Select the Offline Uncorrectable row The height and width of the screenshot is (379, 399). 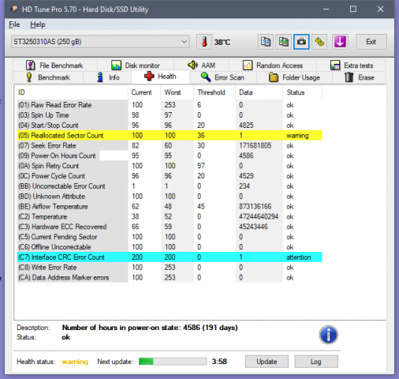coord(170,247)
